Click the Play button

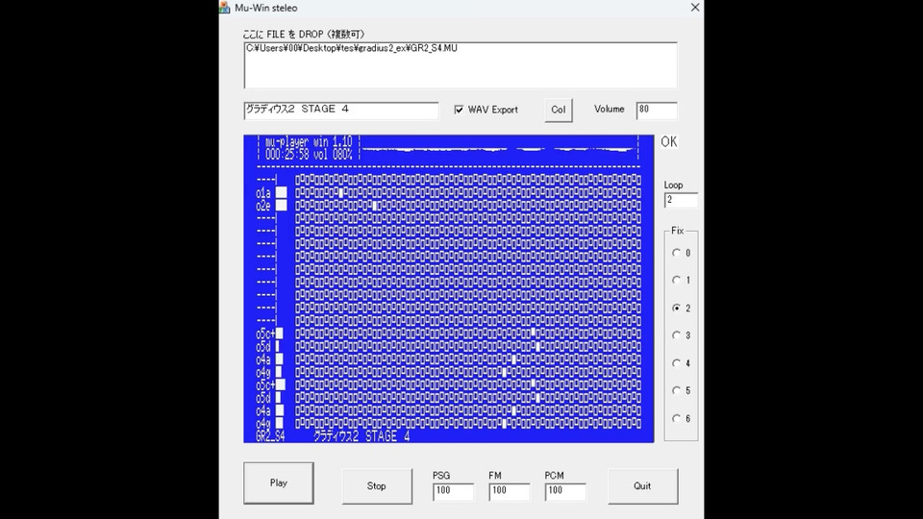coord(279,483)
